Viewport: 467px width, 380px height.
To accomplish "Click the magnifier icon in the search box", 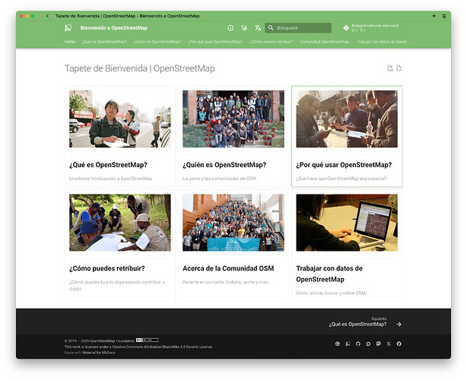I will pos(271,28).
